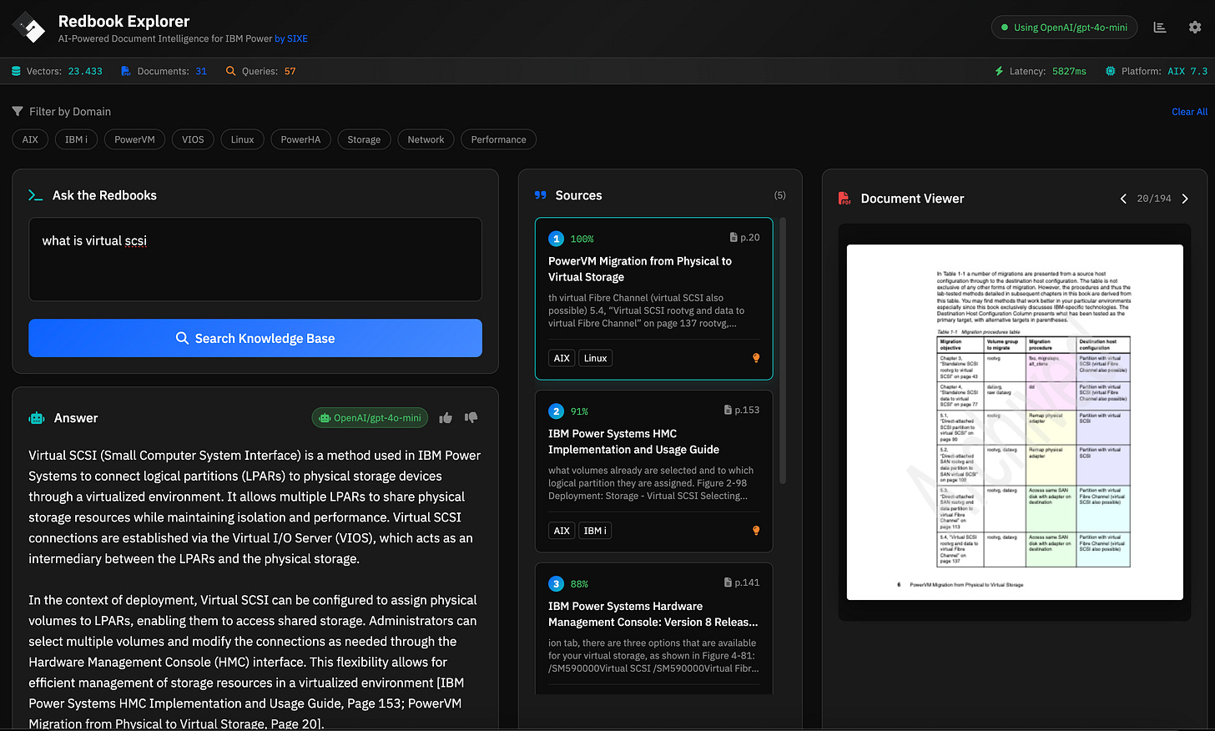The width and height of the screenshot is (1215, 731).
Task: Toggle the PowerHA domain filter
Action: pyautogui.click(x=300, y=139)
